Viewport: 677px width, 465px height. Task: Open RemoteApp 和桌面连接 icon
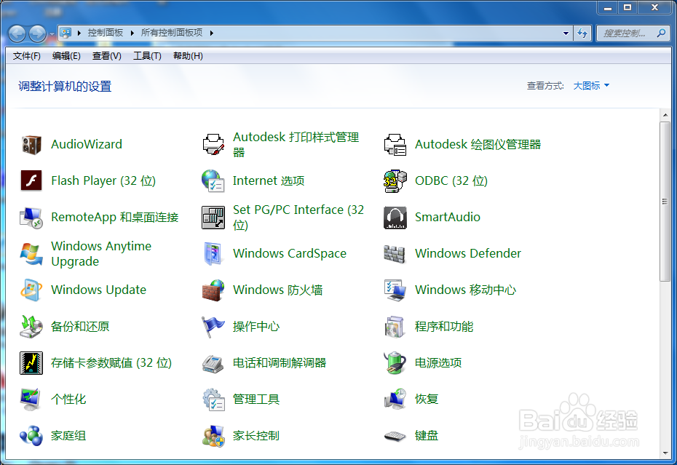[x=31, y=218]
